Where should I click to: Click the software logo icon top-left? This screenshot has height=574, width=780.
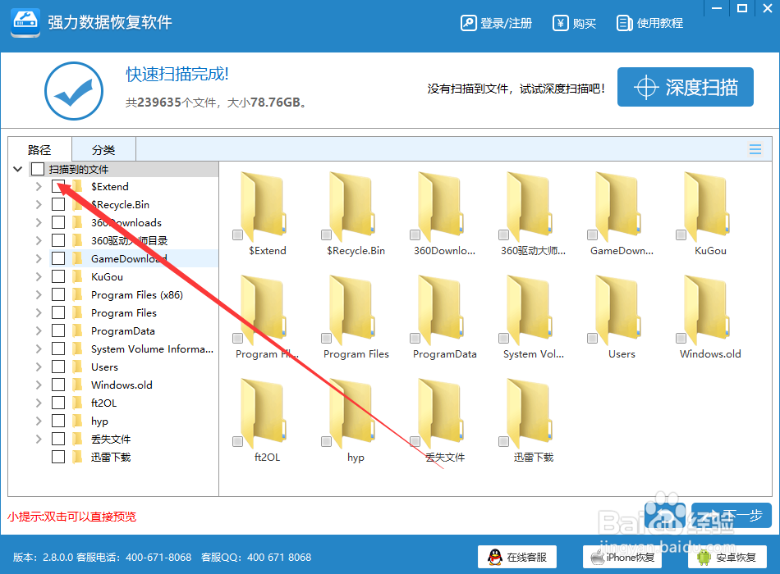point(25,22)
